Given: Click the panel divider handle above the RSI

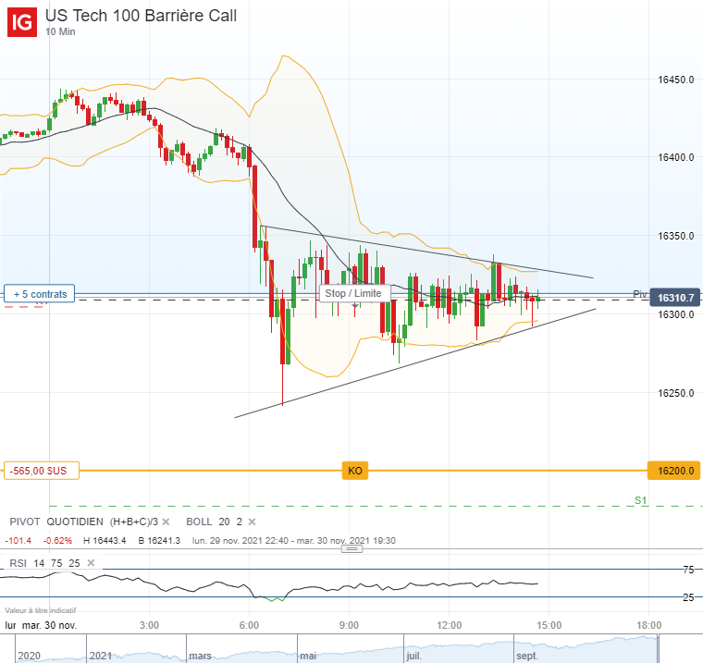Looking at the screenshot, I should coord(351,548).
